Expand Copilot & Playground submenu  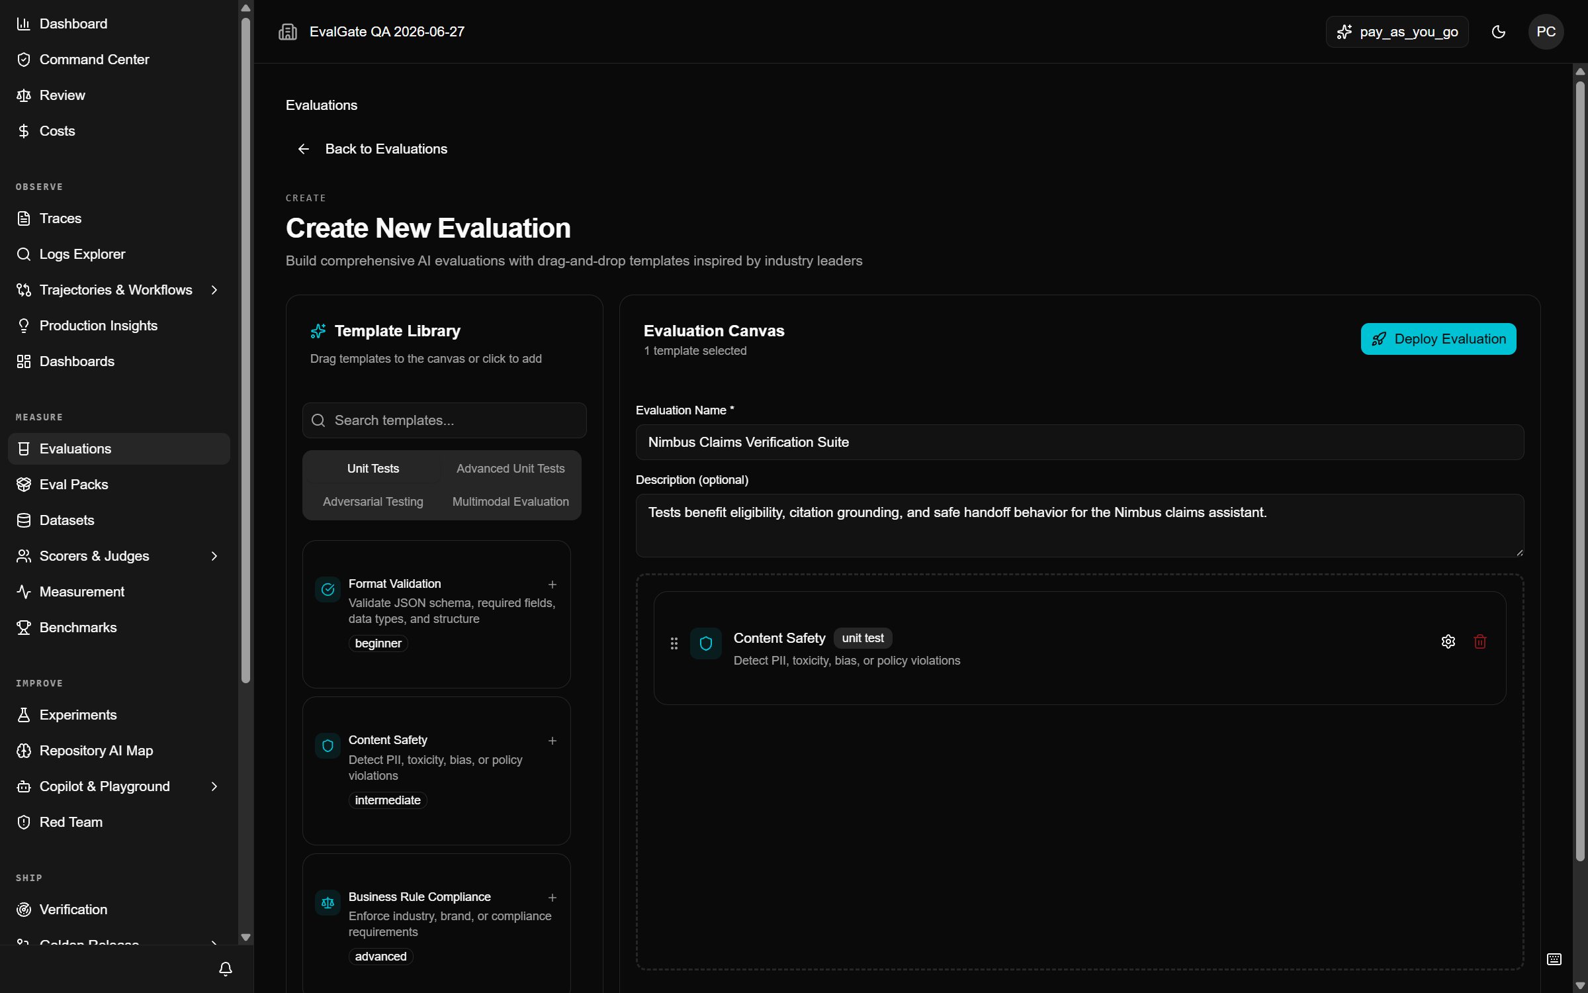click(214, 786)
